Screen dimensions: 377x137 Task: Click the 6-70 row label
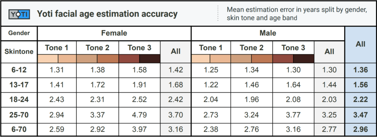click(19, 130)
